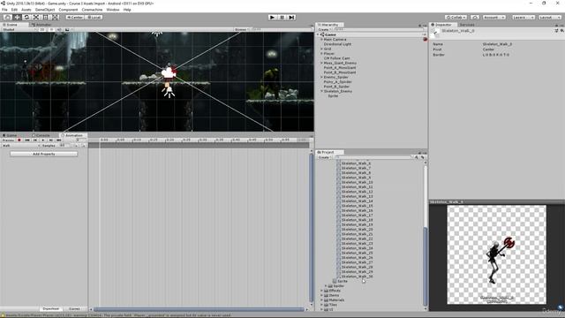The height and width of the screenshot is (318, 565).
Task: Open the Window menu
Action: pos(113,10)
